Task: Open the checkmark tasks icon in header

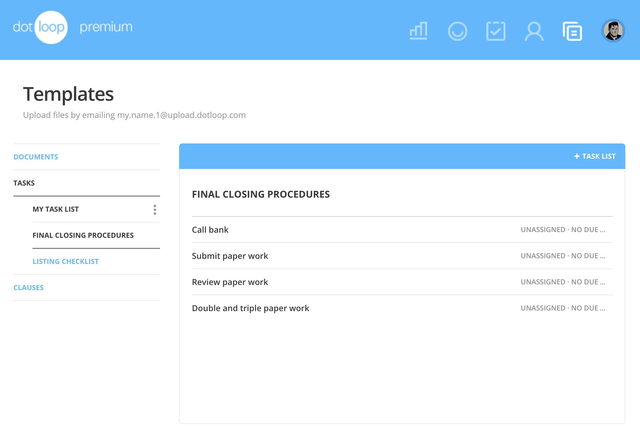Action: (x=496, y=31)
